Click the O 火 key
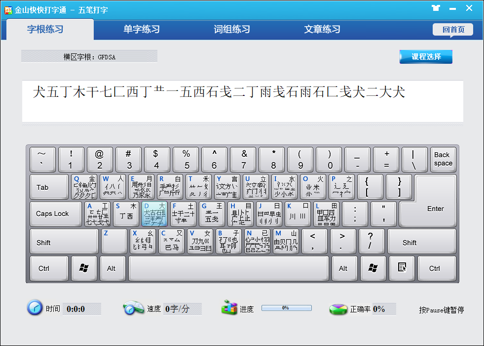484x346 pixels. [313, 187]
